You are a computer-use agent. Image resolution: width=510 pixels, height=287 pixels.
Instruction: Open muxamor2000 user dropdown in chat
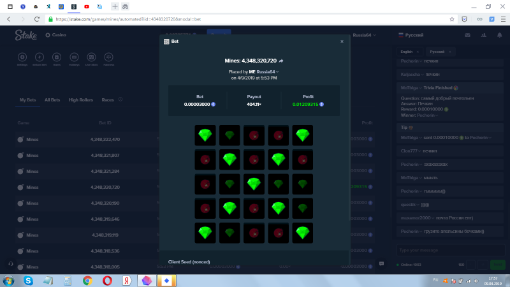pos(418,218)
